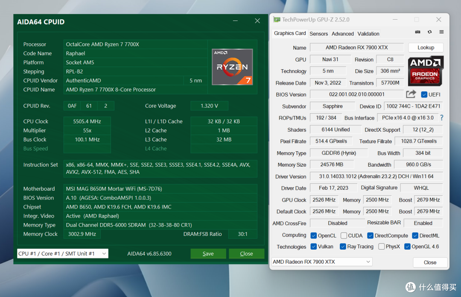This screenshot has height=297, width=461.
Task: Click the Default Clock Boost 2679 MHz field
Action: click(429, 212)
